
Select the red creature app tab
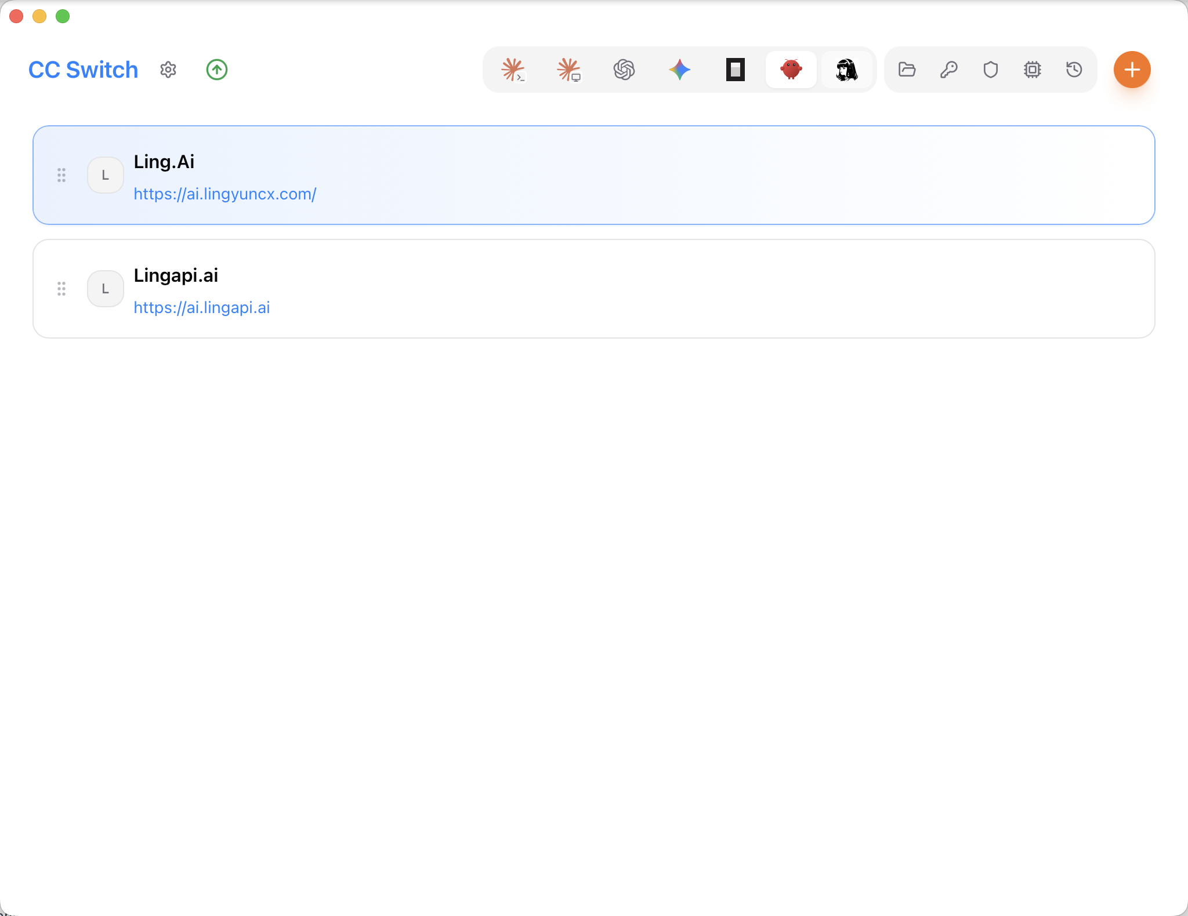click(x=791, y=70)
